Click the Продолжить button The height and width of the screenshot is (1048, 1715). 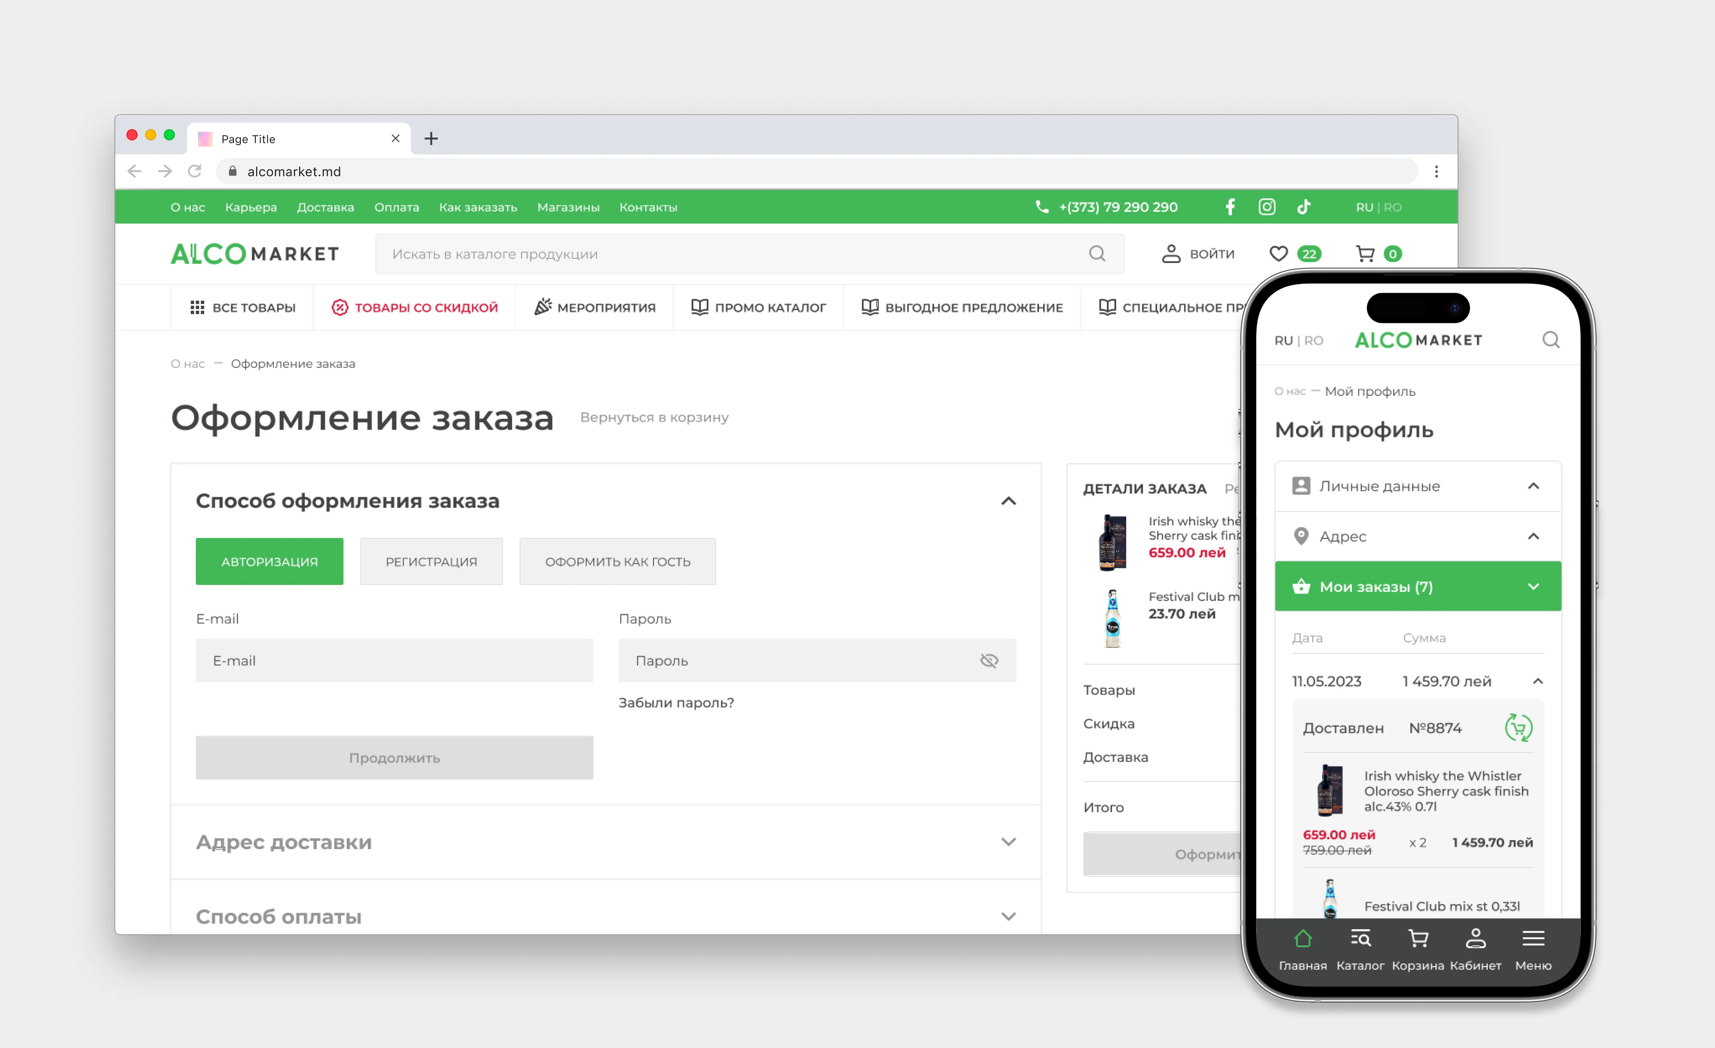394,758
